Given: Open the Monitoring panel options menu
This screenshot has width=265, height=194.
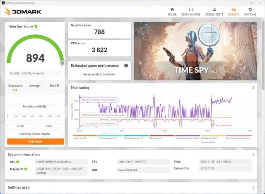Looking at the screenshot, I should pyautogui.click(x=253, y=87).
